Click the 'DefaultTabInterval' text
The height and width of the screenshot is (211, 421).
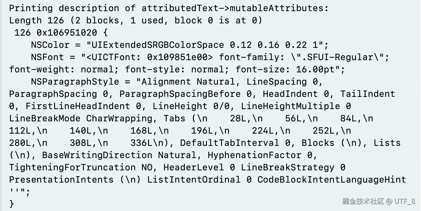(229, 143)
